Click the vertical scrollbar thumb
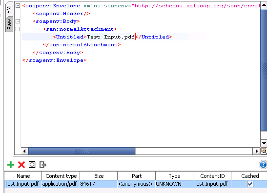This screenshot has height=193, width=267. (264, 70)
